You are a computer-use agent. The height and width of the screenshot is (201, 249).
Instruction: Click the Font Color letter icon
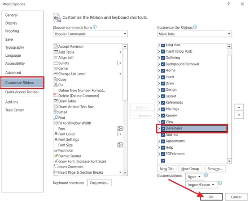(x=56, y=134)
